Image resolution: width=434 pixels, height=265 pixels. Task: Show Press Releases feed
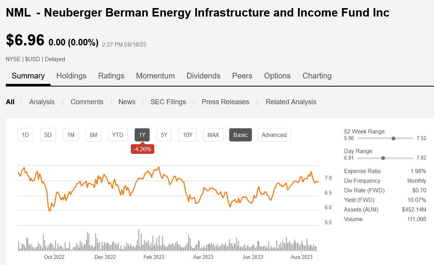point(225,102)
